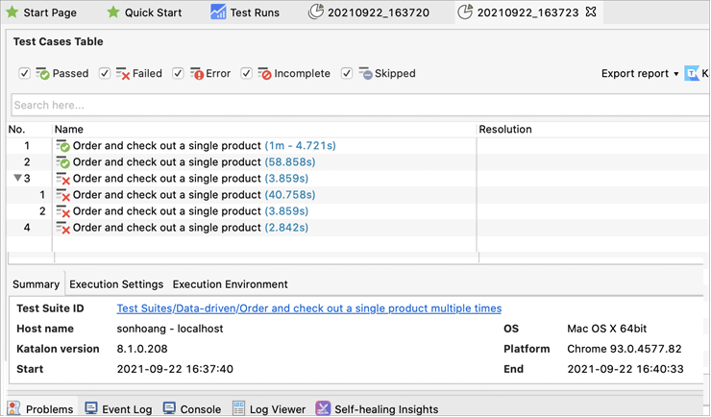The height and width of the screenshot is (417, 711).
Task: Click the Console monitor icon
Action: click(169, 407)
